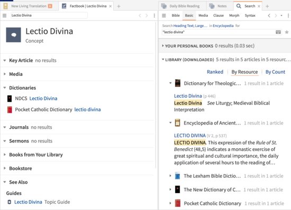
Task: Click the Pocket Catholic Dictionary icon in Dictionaries
Action: click(x=10, y=110)
